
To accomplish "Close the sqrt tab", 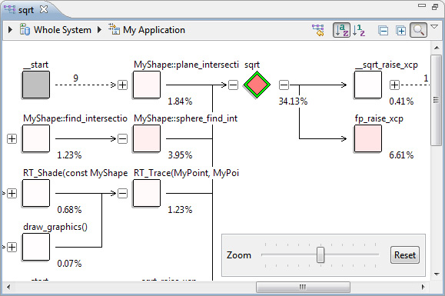I will [44, 9].
